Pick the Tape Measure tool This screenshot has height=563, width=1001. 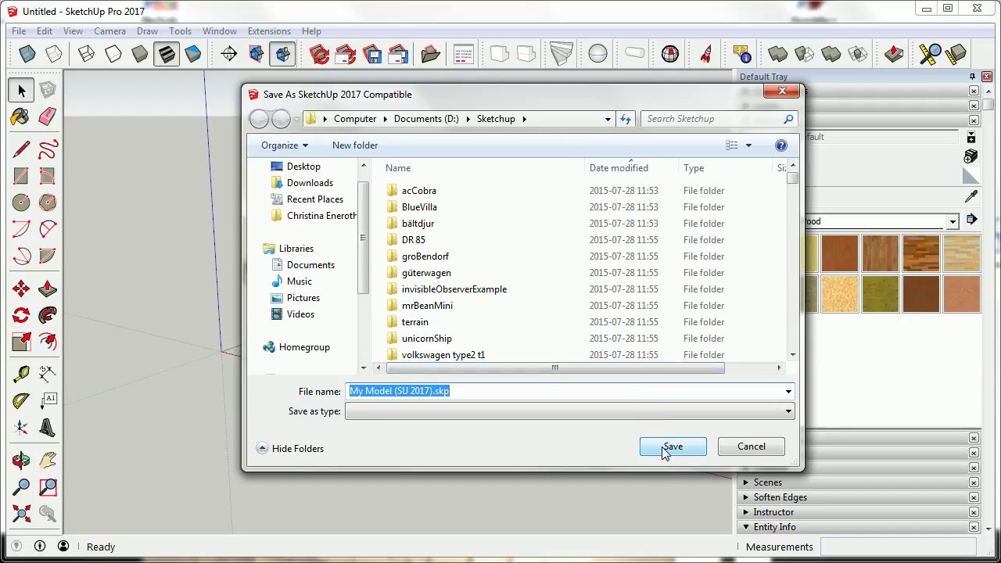(21, 374)
